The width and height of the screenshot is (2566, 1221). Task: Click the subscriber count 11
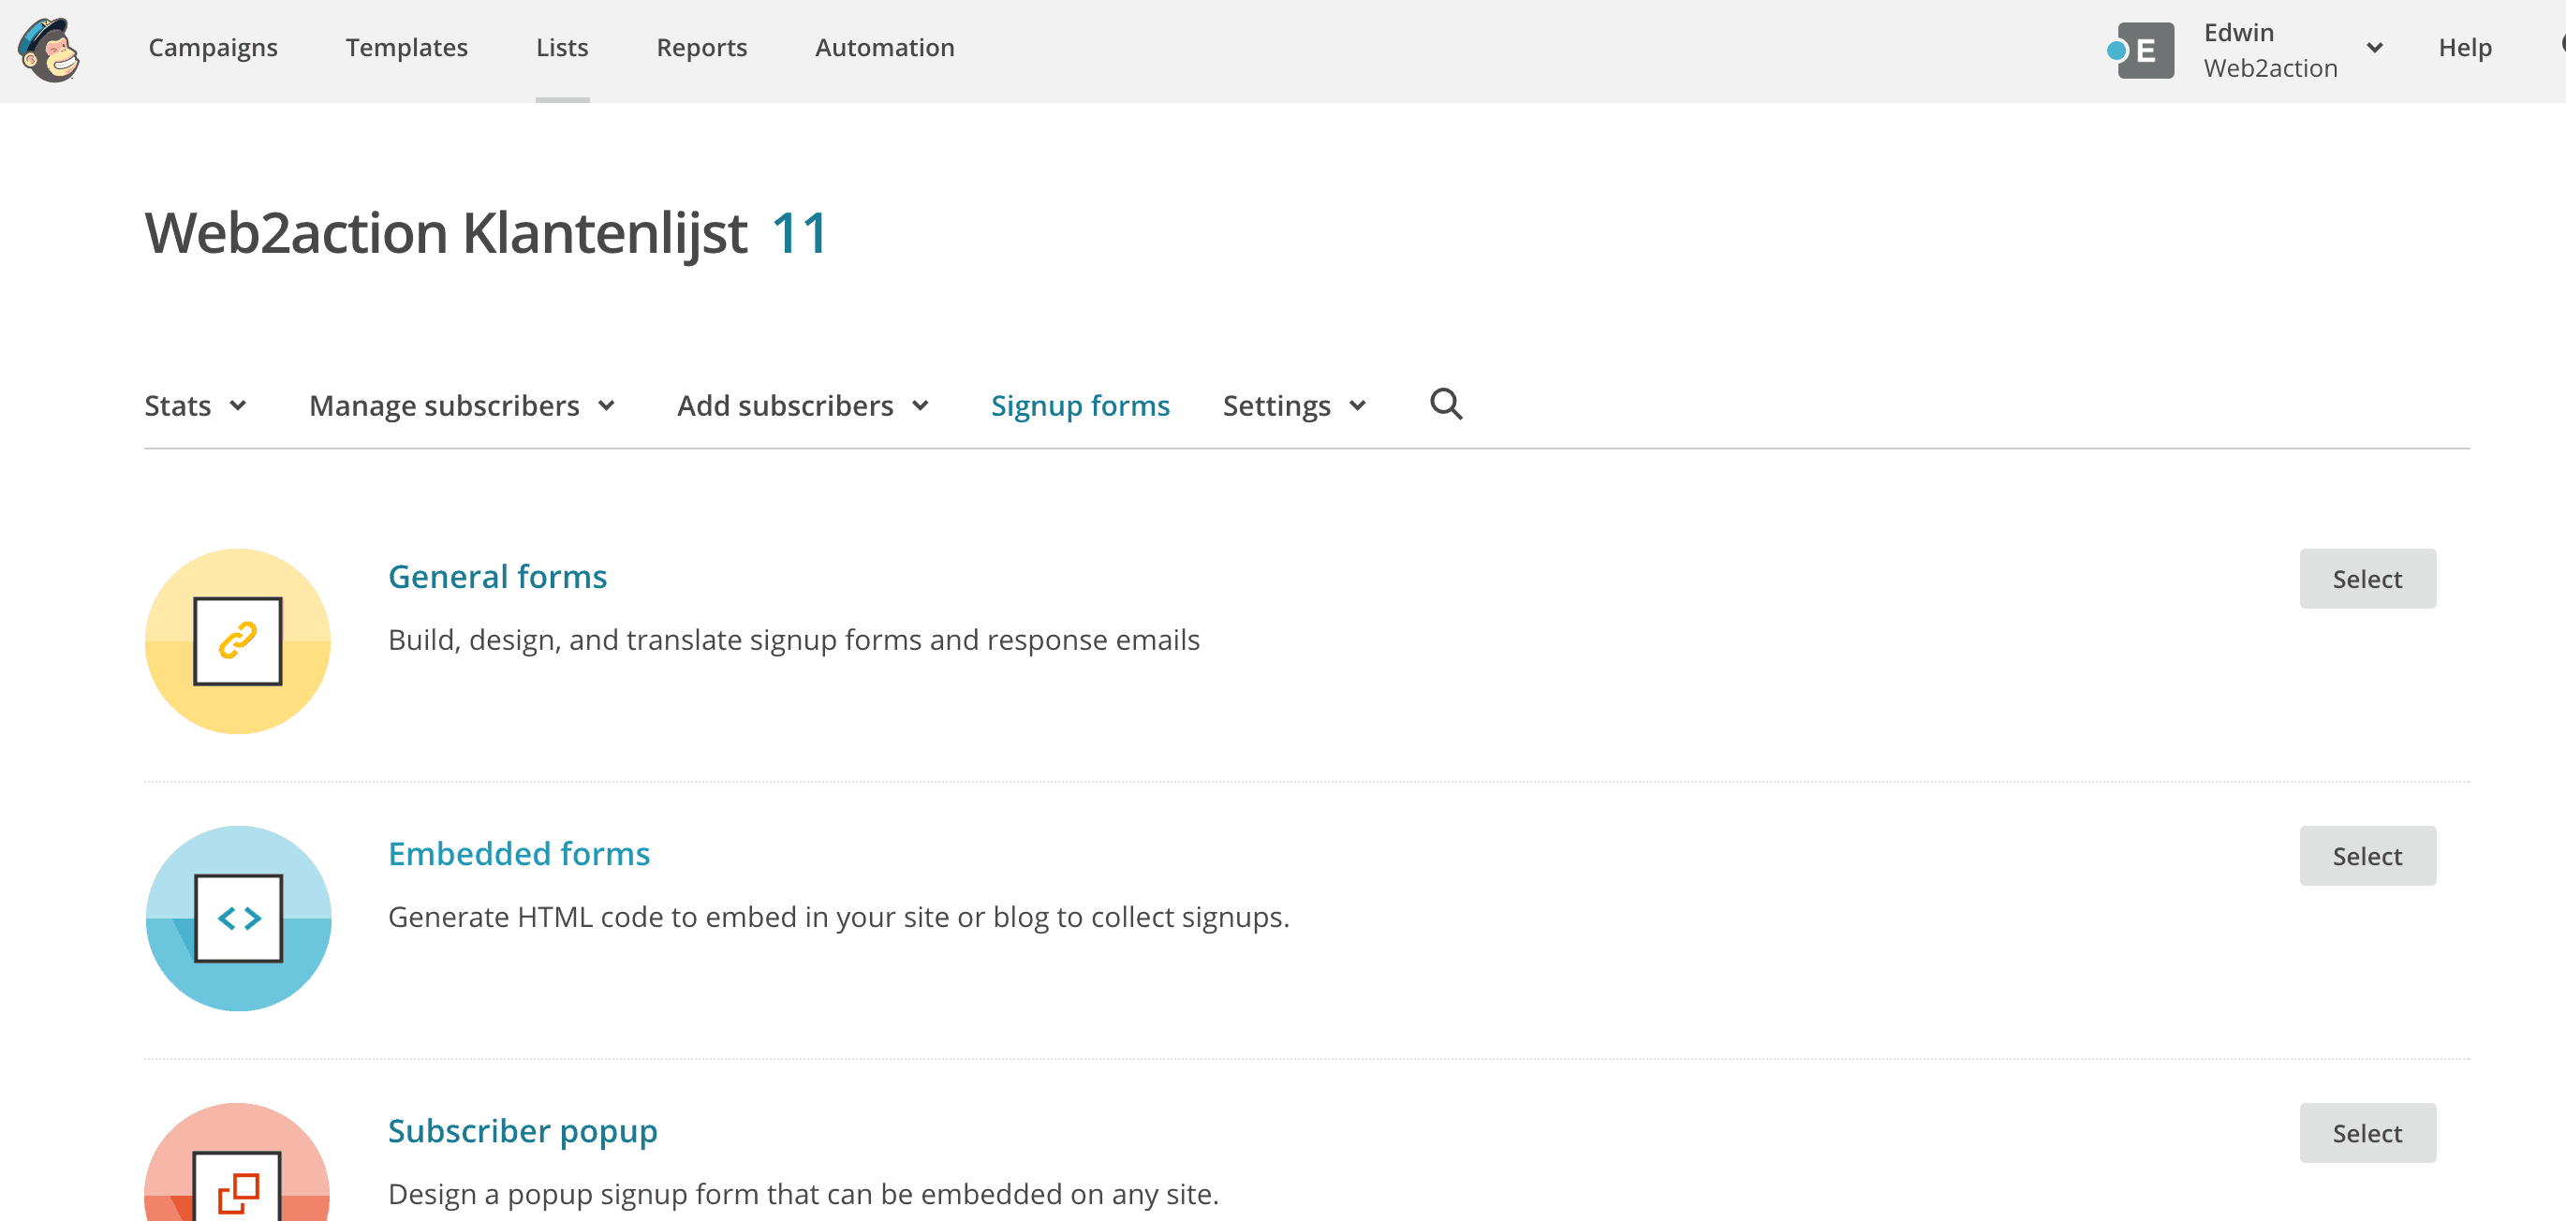coord(799,234)
